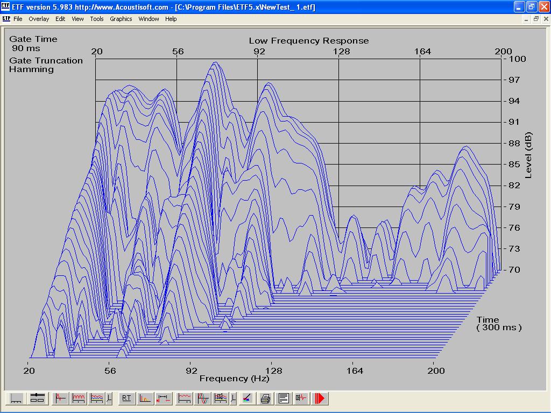
Task: Click the printer icon in the toolbar
Action: pos(265,398)
